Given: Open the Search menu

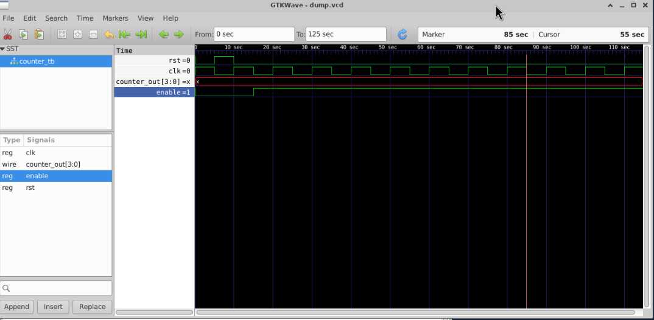Looking at the screenshot, I should click(56, 18).
